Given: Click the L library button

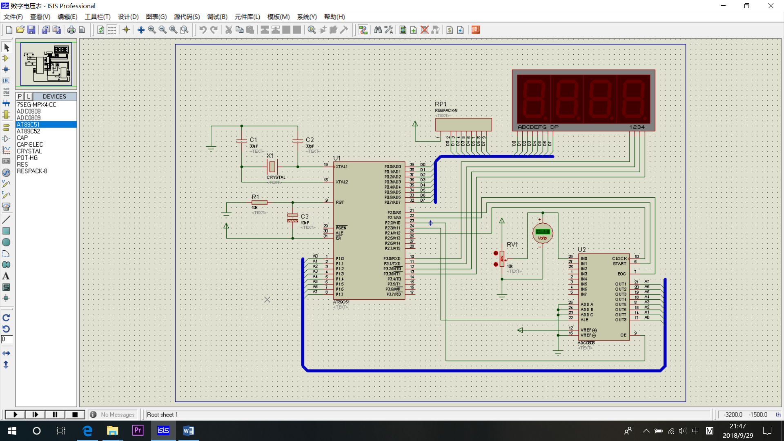Looking at the screenshot, I should (x=29, y=96).
